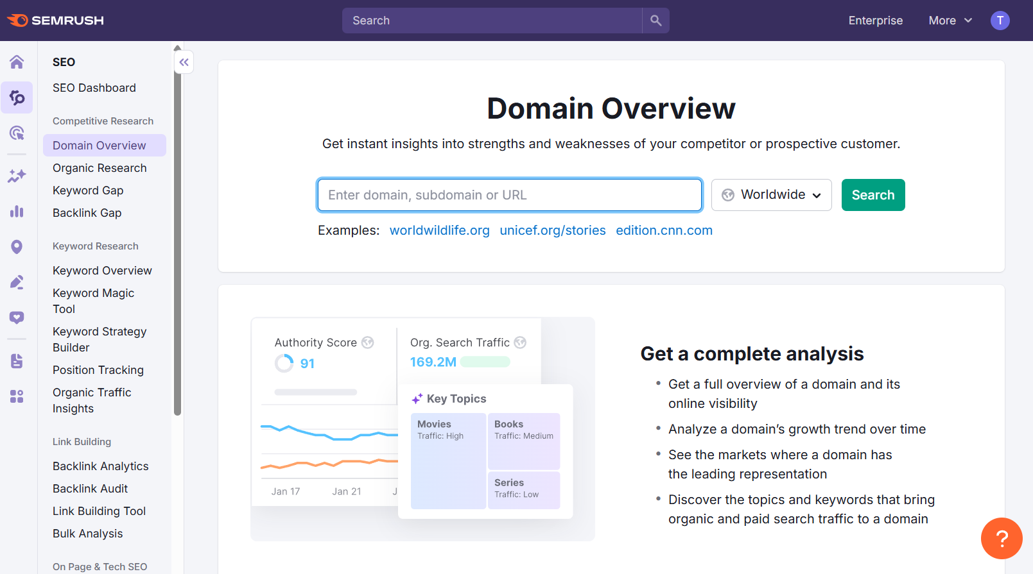
Task: Click the sidebar vertical scrollbar
Action: point(178,244)
